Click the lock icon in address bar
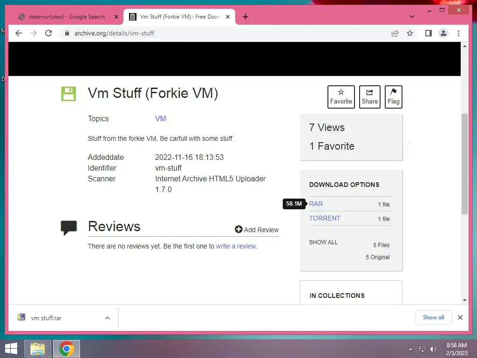Image resolution: width=477 pixels, height=358 pixels. coord(67,33)
